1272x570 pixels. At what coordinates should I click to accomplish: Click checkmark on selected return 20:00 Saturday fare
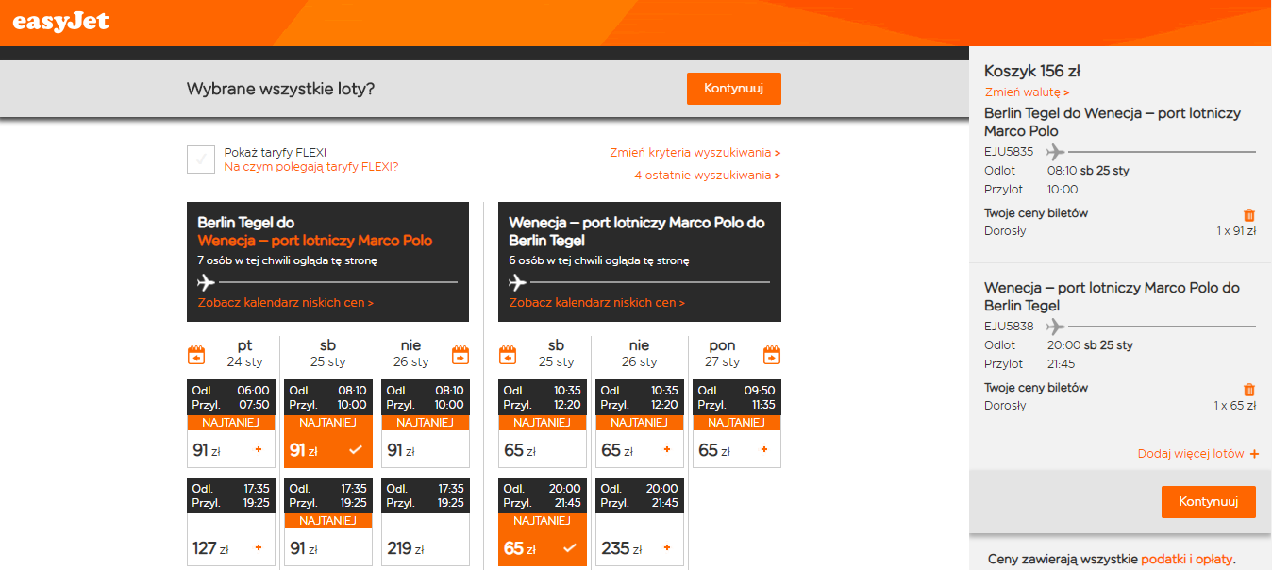570,547
